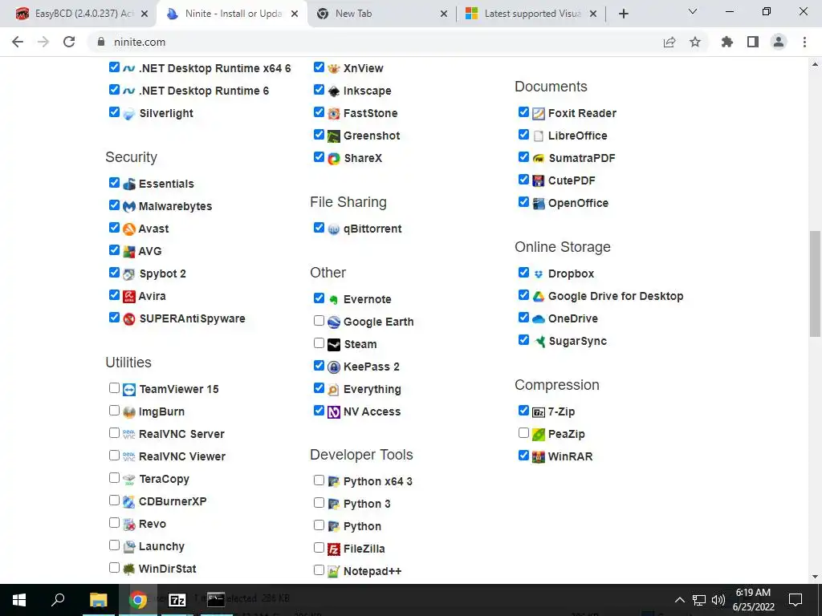Image resolution: width=822 pixels, height=616 pixels.
Task: Check the PeaZip checkbox
Action: [x=523, y=432]
